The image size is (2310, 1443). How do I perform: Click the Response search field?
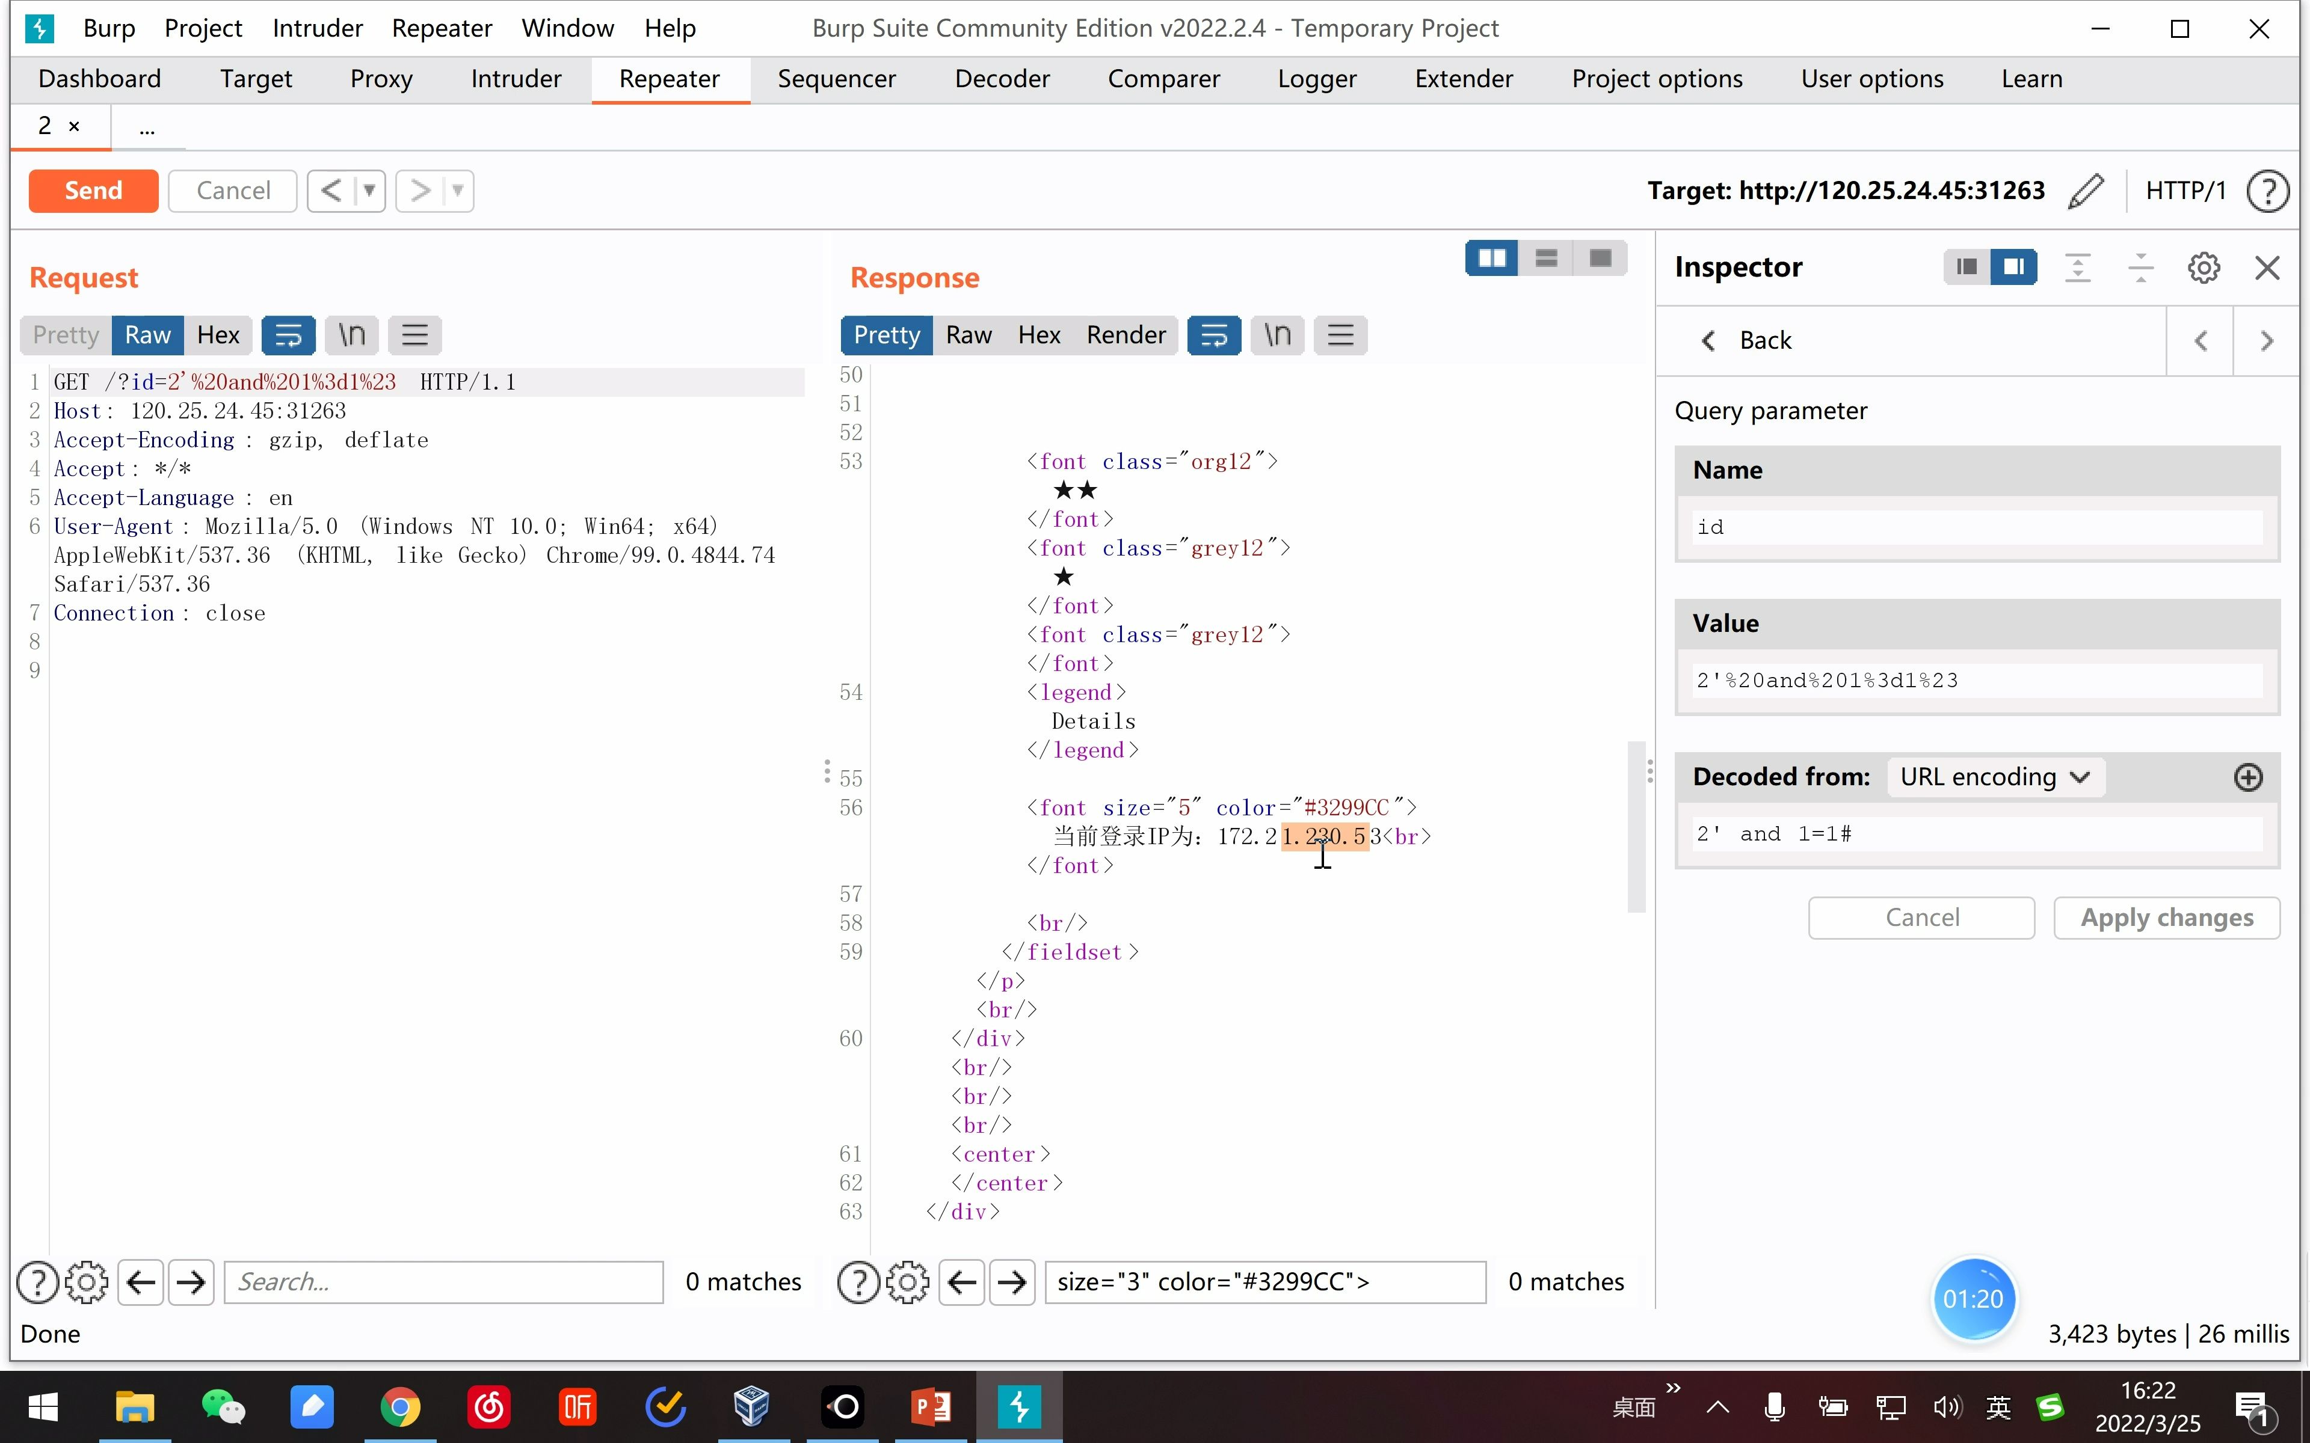[1264, 1282]
